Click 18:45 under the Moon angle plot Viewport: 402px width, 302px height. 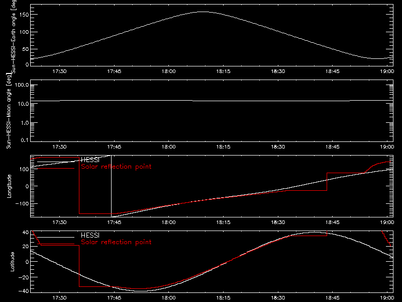[333, 147]
